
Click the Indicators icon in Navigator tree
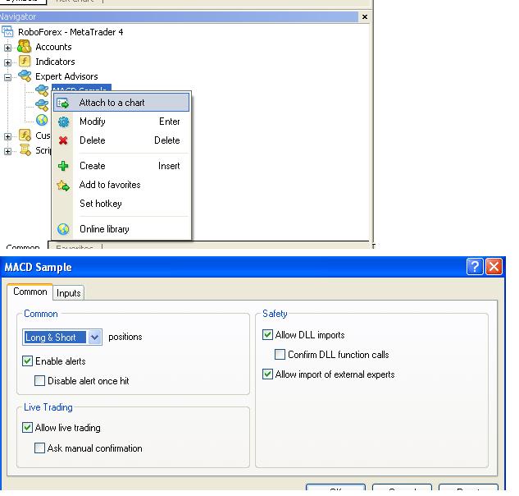click(25, 62)
